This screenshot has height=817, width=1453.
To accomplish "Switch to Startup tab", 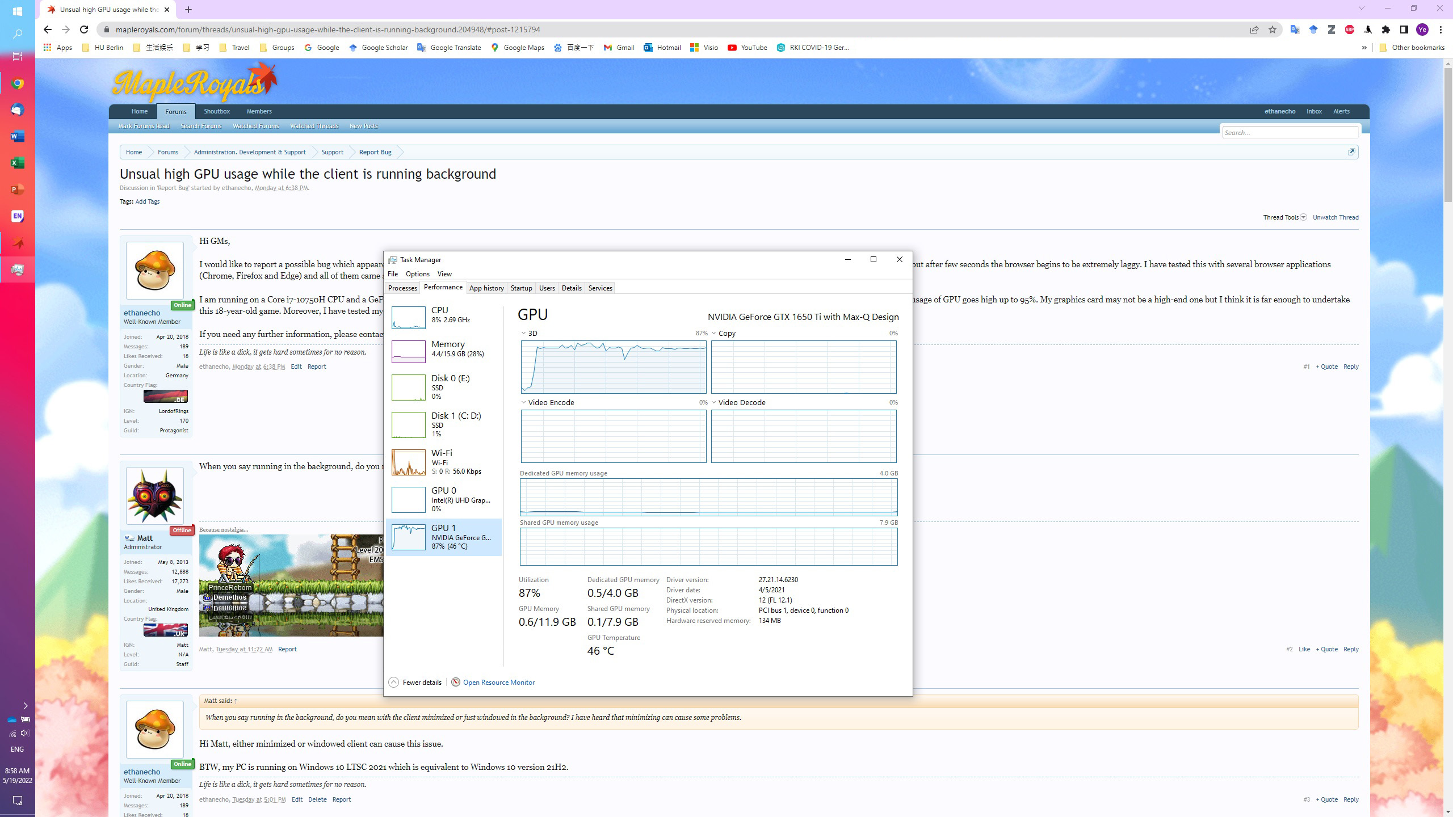I will point(521,288).
